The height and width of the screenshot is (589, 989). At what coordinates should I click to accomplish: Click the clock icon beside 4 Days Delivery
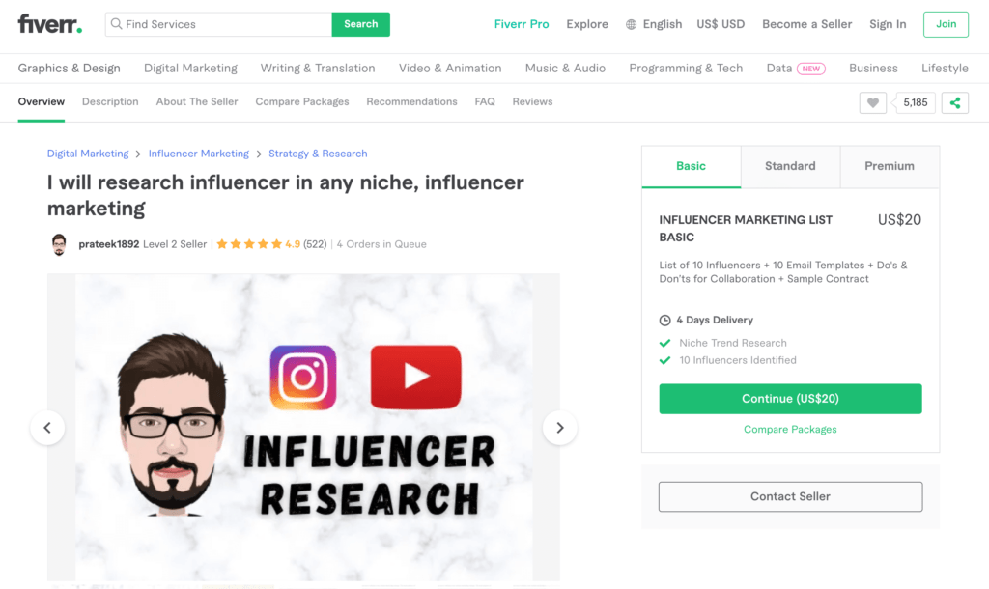[666, 320]
